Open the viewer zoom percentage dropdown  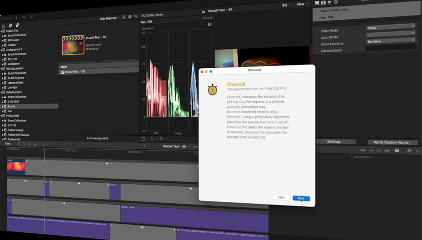point(286,5)
